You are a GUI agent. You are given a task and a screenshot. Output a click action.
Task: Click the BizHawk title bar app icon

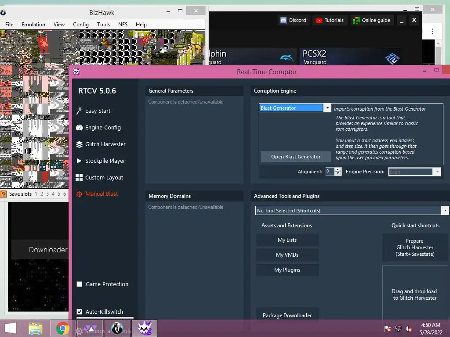[x=3, y=12]
